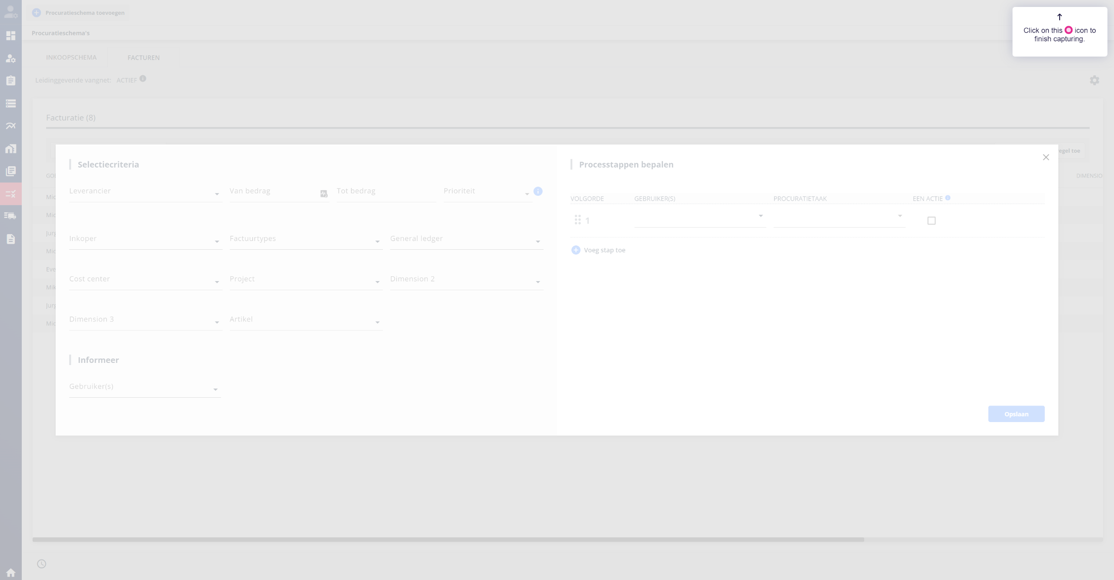Click the clipboard icon in sidebar
This screenshot has width=1114, height=580.
[10, 80]
